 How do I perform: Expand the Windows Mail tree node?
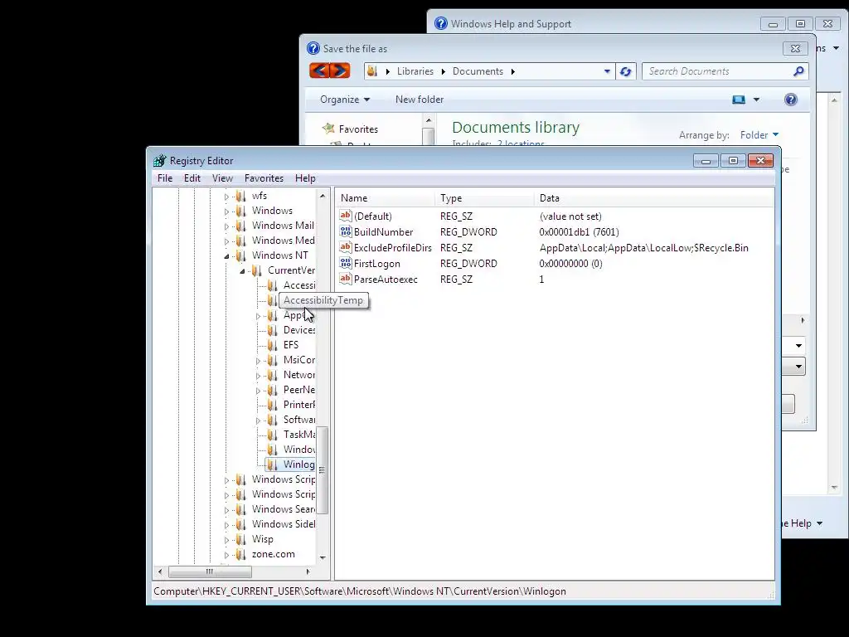[226, 226]
